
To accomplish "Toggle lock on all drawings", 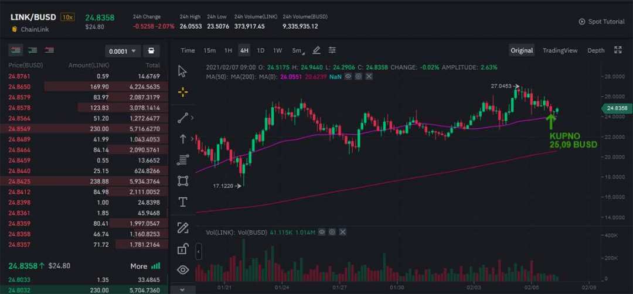I will (182, 249).
